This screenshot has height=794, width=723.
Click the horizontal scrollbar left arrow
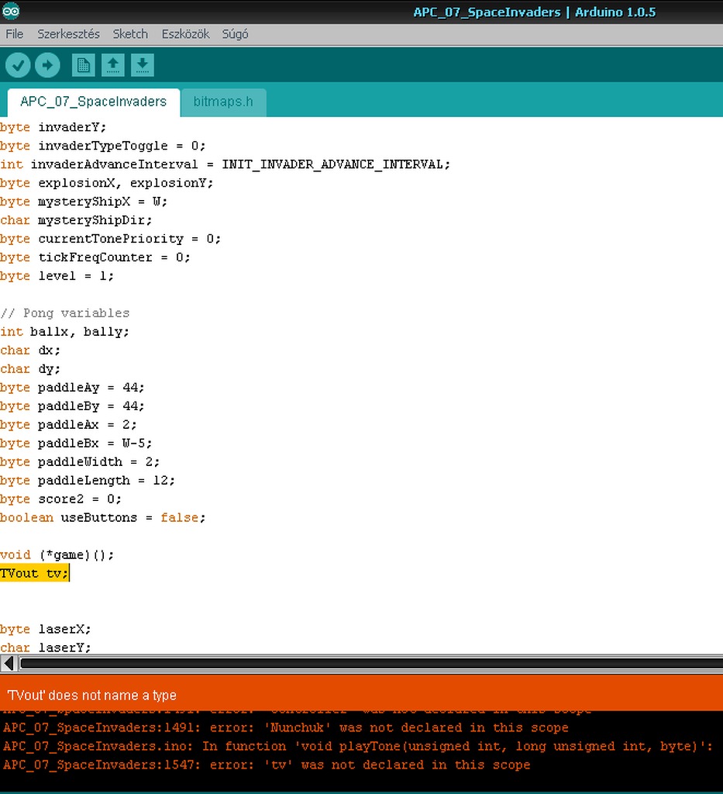(9, 663)
